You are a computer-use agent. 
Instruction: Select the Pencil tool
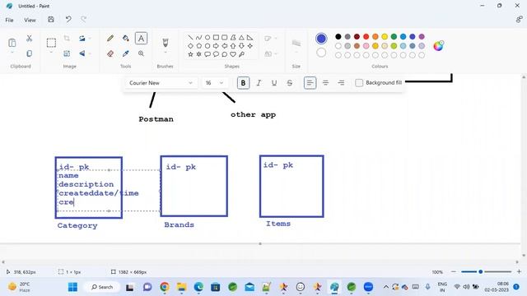[x=110, y=39]
